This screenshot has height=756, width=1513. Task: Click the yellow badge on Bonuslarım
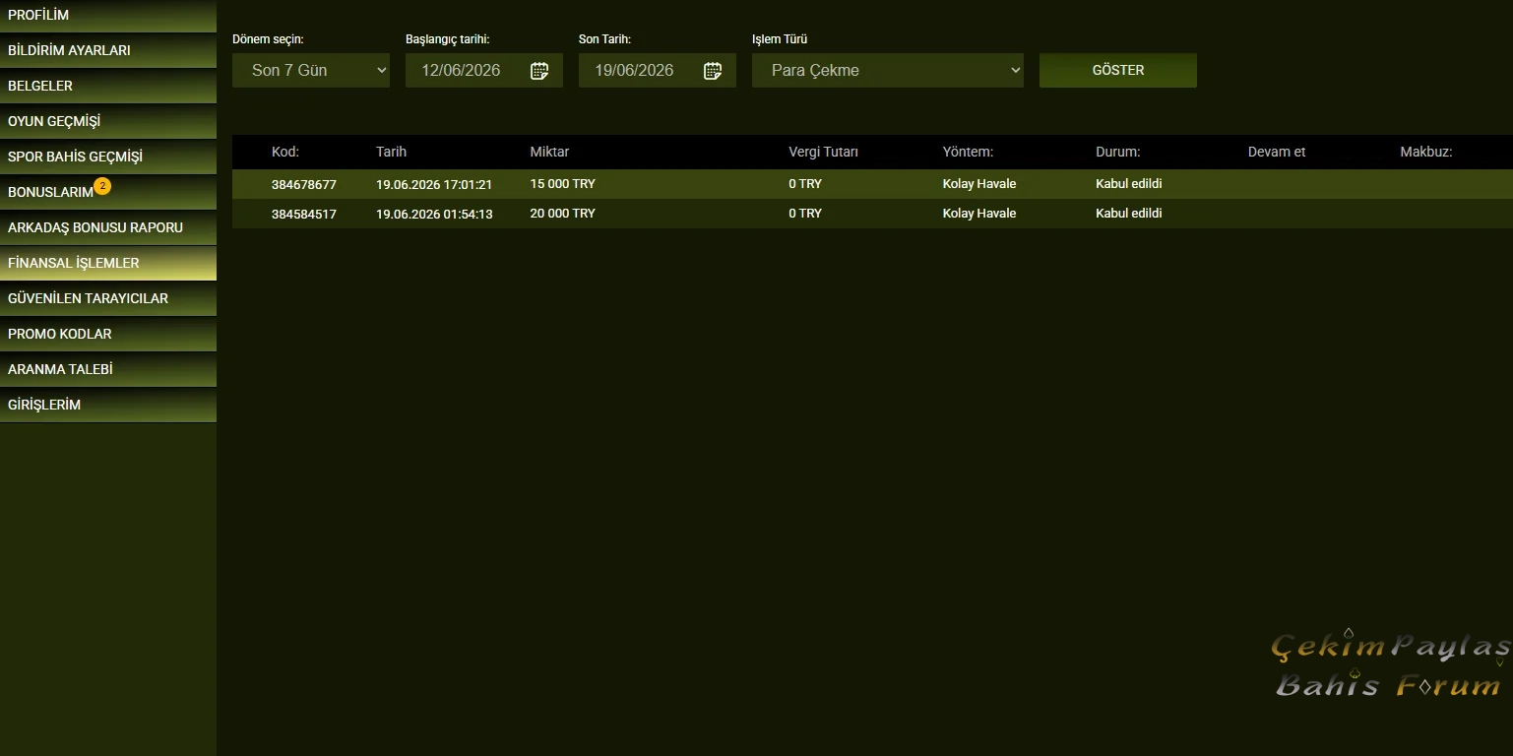pos(102,185)
